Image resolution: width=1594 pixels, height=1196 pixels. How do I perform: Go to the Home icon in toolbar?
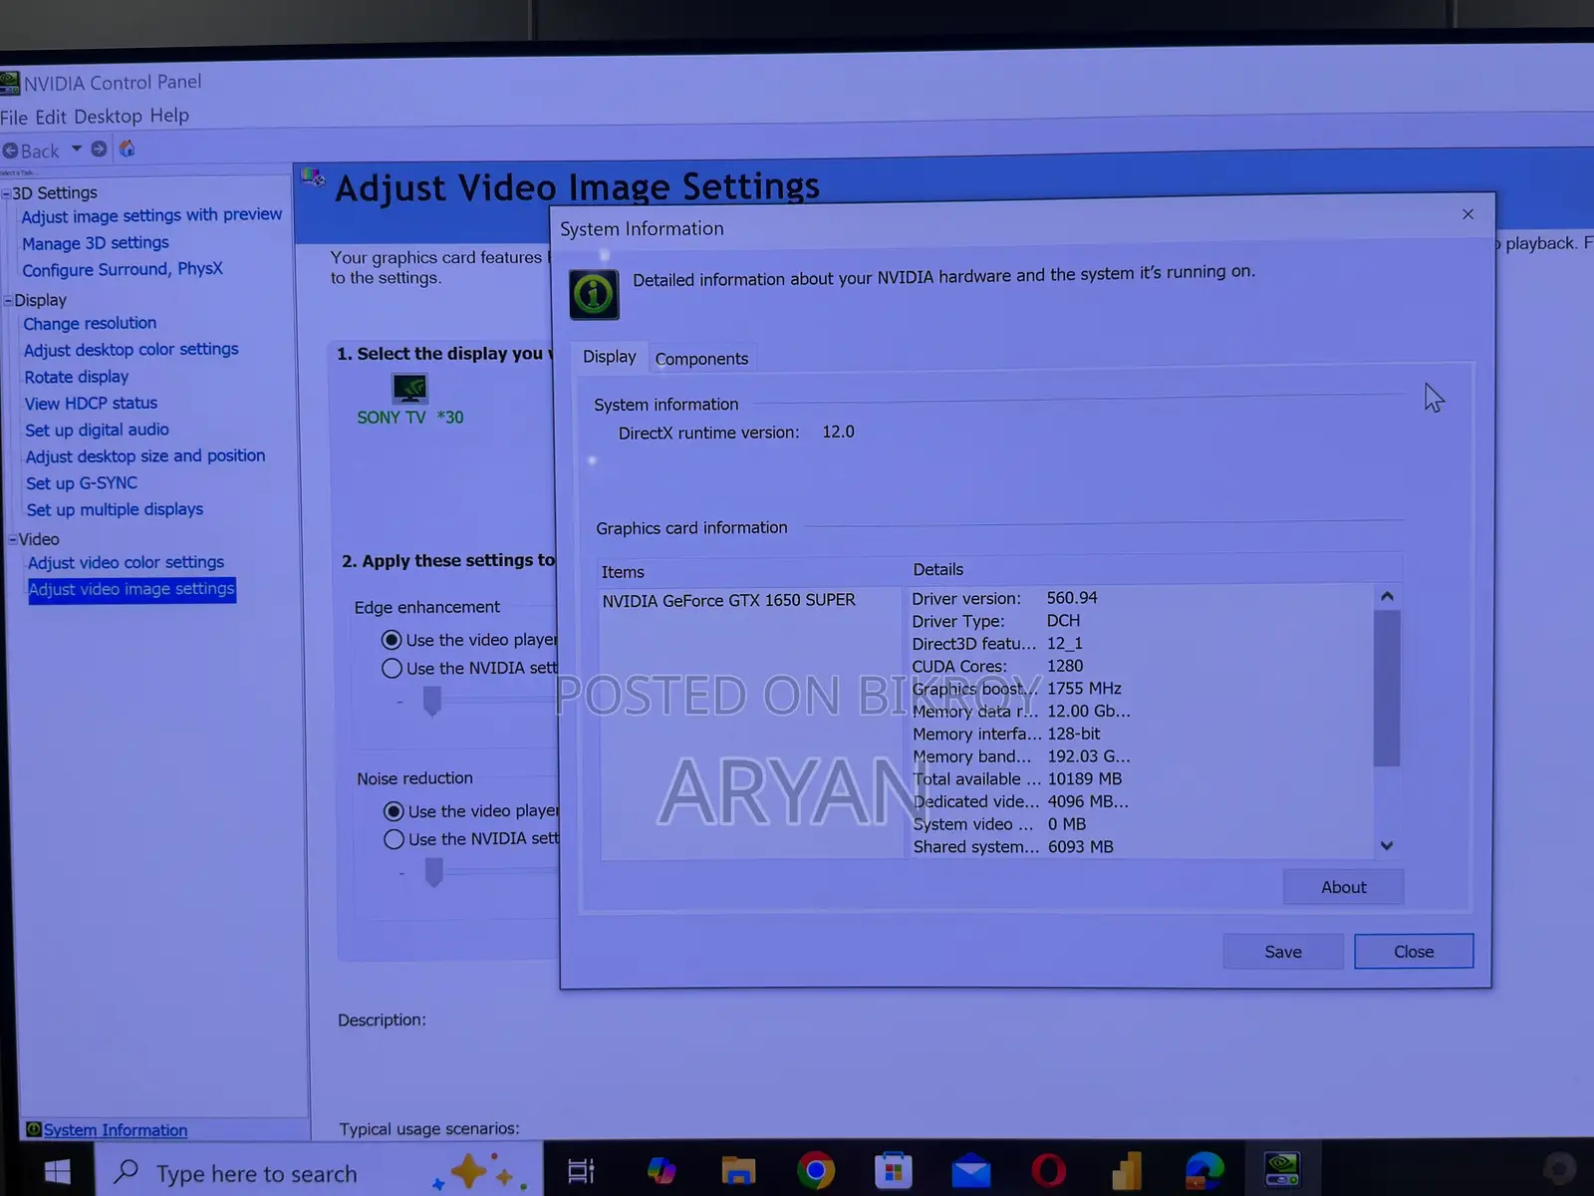(x=127, y=149)
